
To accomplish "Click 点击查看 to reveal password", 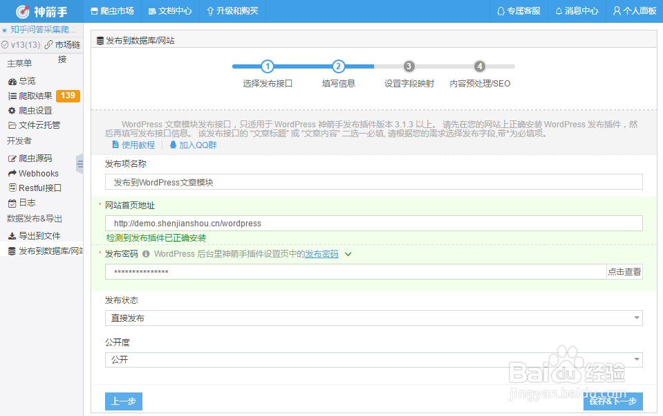I will coord(624,272).
